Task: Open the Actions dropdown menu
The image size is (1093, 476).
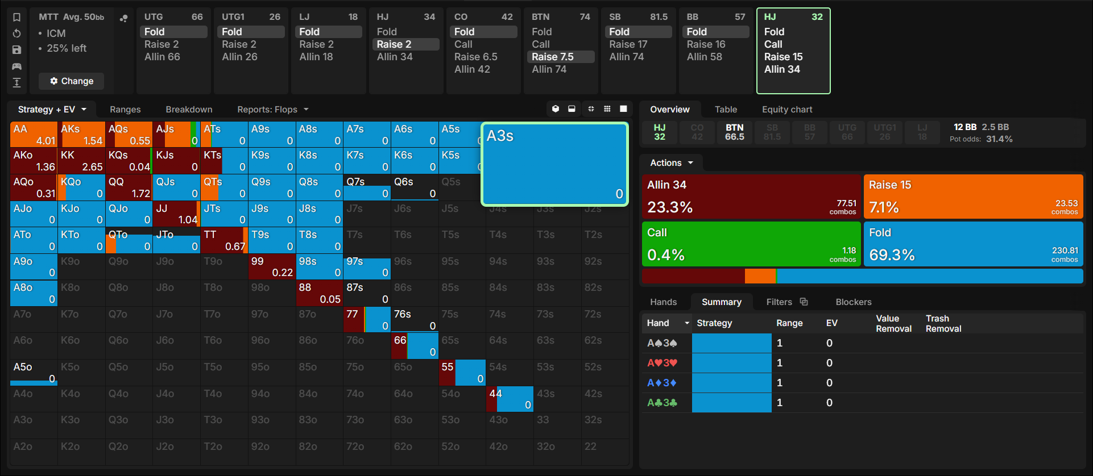Action: [672, 163]
